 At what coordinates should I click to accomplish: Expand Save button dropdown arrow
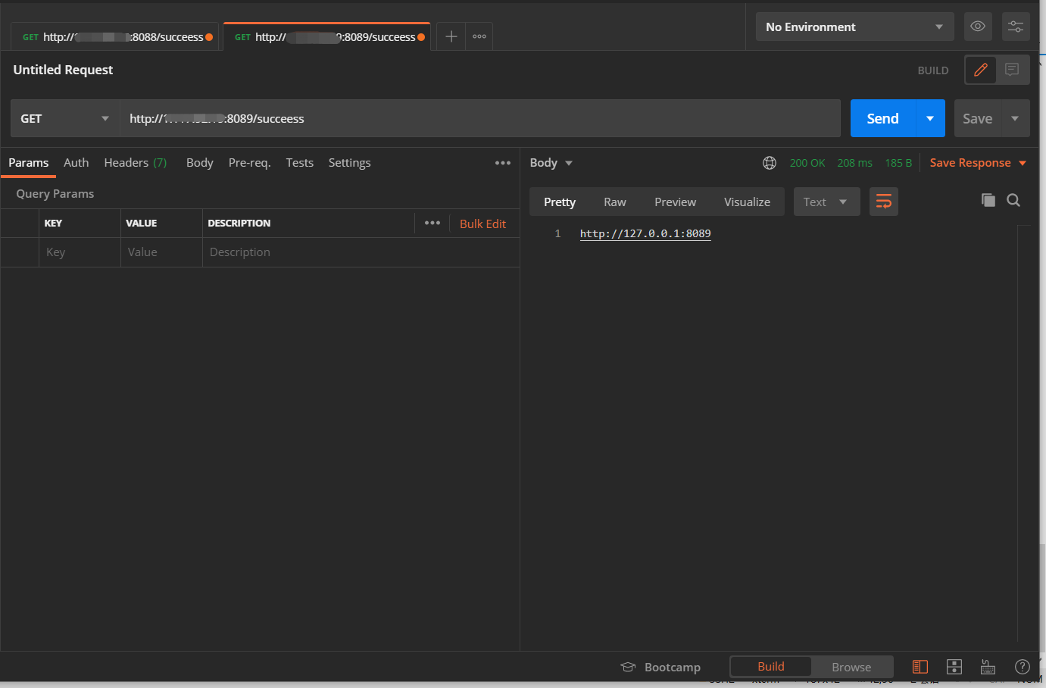(x=1015, y=118)
